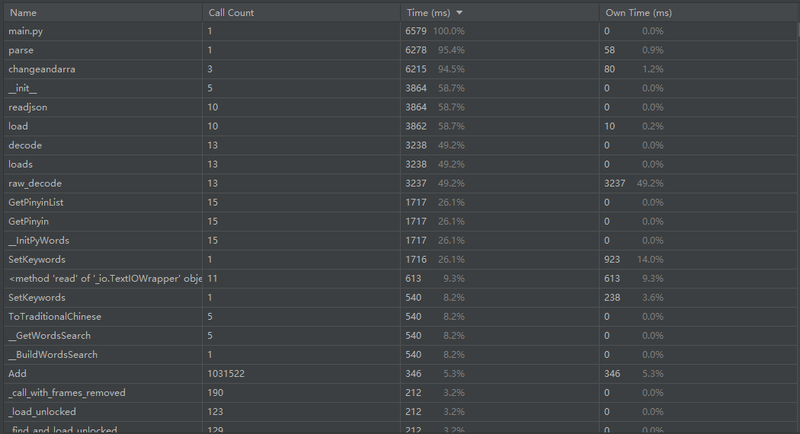Viewport: 800px width, 434px height.
Task: Select the __init__ row
Action: 400,88
